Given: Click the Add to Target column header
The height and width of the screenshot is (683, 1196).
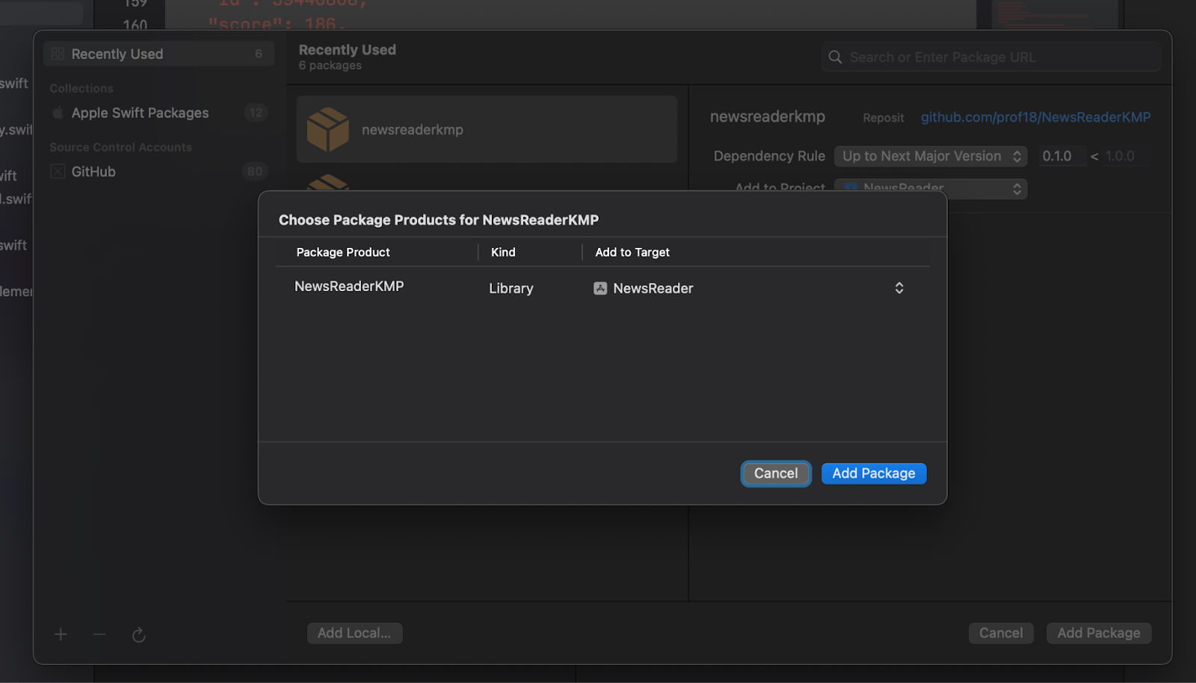Looking at the screenshot, I should (632, 252).
